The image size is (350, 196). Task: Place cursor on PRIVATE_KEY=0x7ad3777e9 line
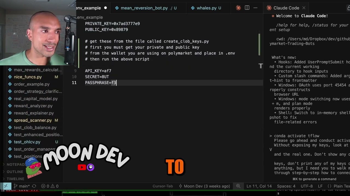(x=112, y=24)
